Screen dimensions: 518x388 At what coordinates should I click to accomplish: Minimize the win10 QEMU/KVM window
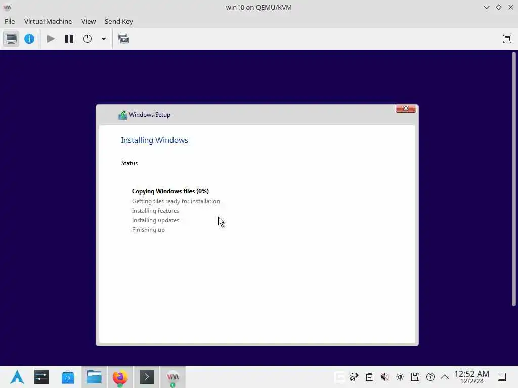tap(486, 7)
